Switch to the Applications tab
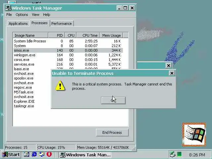 click(18, 24)
